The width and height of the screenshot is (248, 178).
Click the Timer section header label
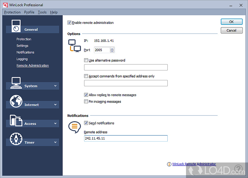coord(29,142)
